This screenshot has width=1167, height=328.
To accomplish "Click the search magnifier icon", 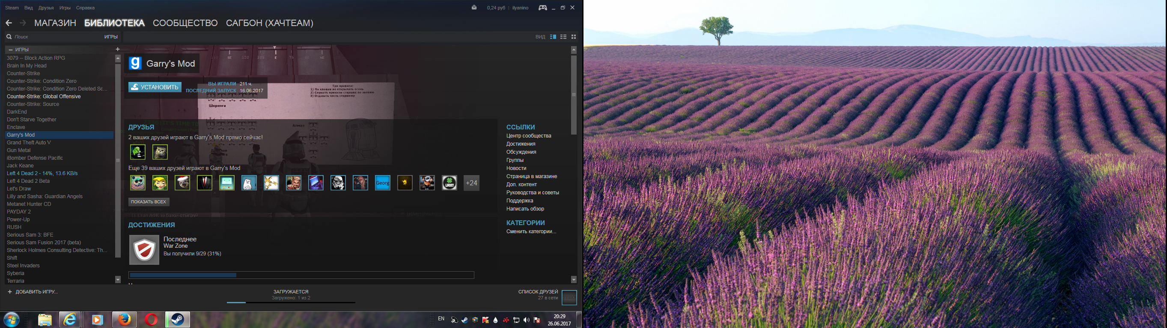I will pos(9,37).
